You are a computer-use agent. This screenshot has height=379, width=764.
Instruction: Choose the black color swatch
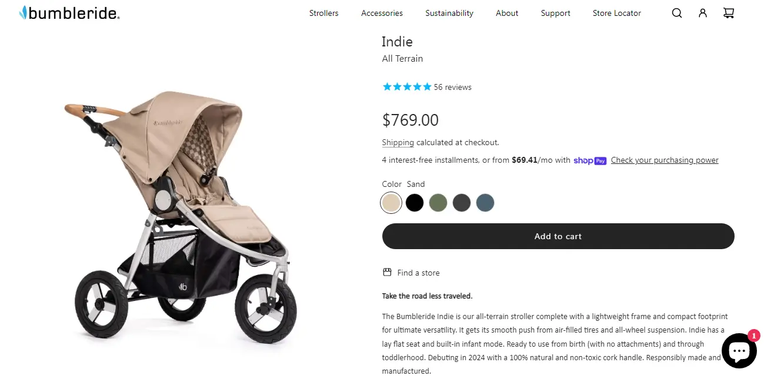click(x=415, y=203)
